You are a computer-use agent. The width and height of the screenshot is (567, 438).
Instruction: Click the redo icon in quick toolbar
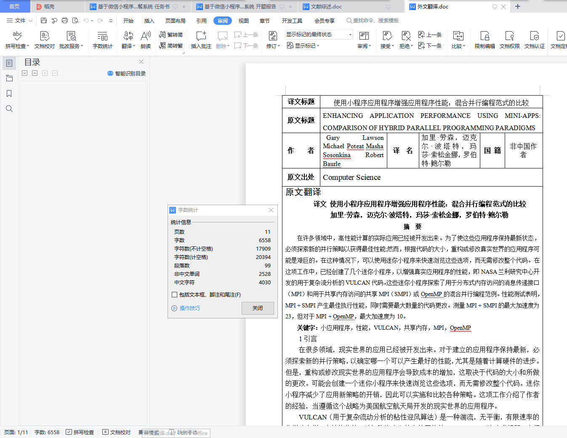coord(100,21)
